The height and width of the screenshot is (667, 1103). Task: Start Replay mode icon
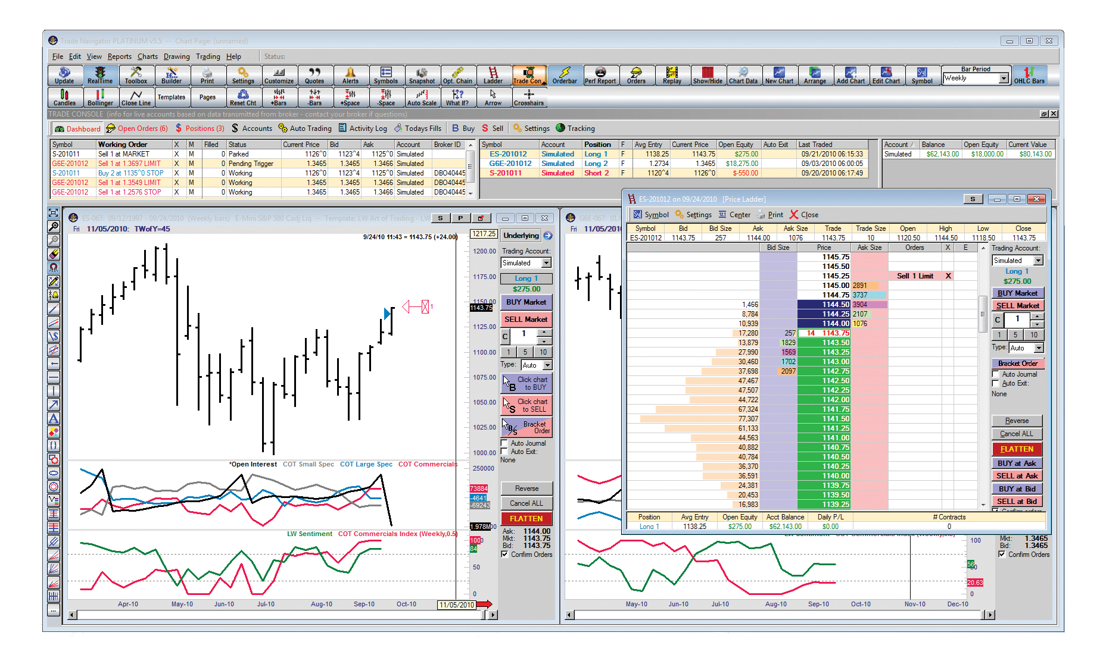[x=672, y=76]
